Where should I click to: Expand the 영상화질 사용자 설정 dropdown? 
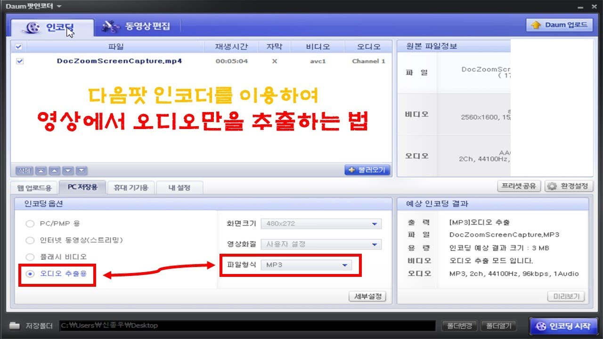(322, 244)
